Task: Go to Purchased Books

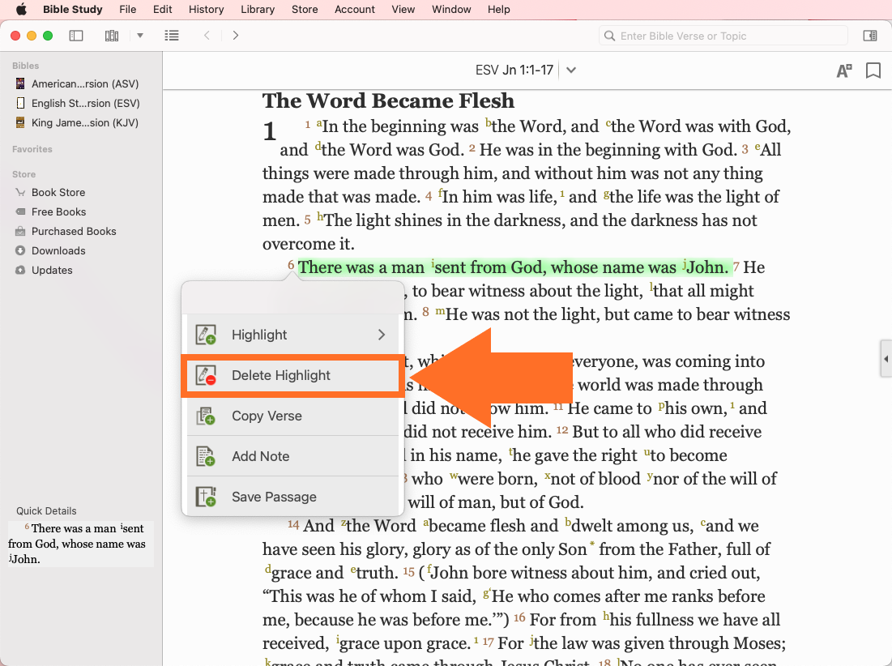Action: [74, 231]
